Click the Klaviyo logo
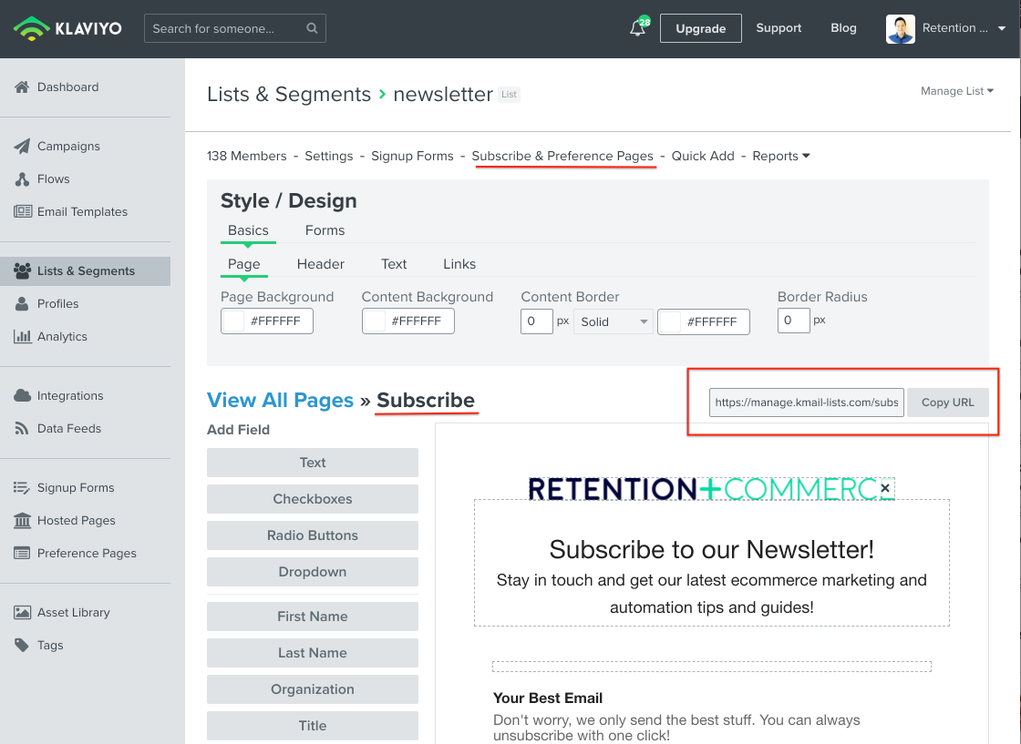1021x744 pixels. point(67,28)
